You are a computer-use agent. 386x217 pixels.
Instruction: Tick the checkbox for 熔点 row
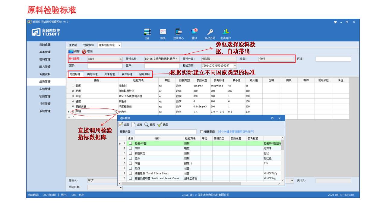tap(130, 168)
